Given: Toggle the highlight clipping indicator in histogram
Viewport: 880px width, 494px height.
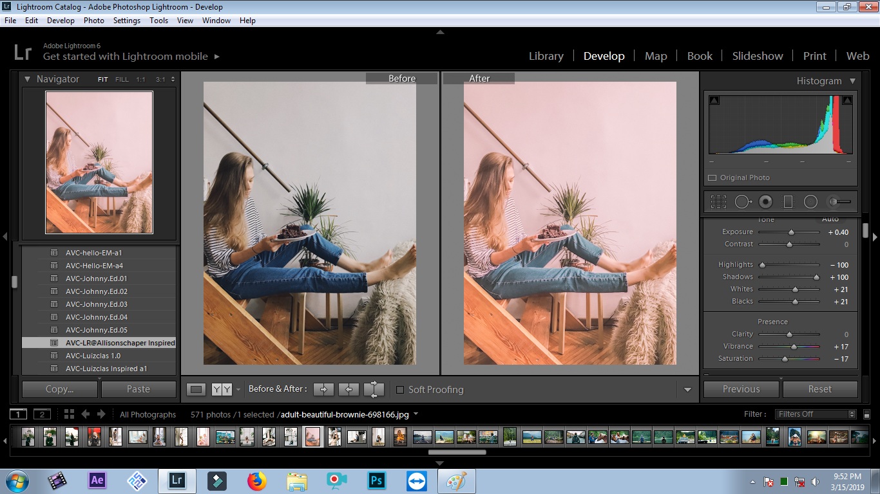Looking at the screenshot, I should click(847, 100).
